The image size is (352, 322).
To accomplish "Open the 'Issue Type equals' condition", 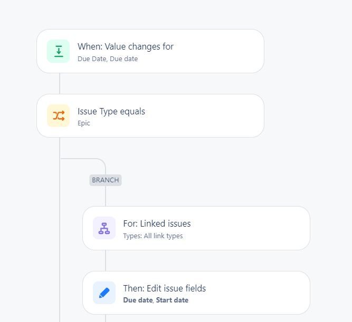I will 150,116.
